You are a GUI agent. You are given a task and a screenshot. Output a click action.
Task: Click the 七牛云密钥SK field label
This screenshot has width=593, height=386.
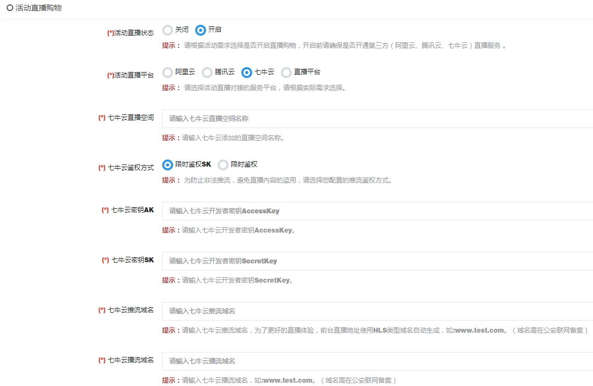[x=128, y=260]
